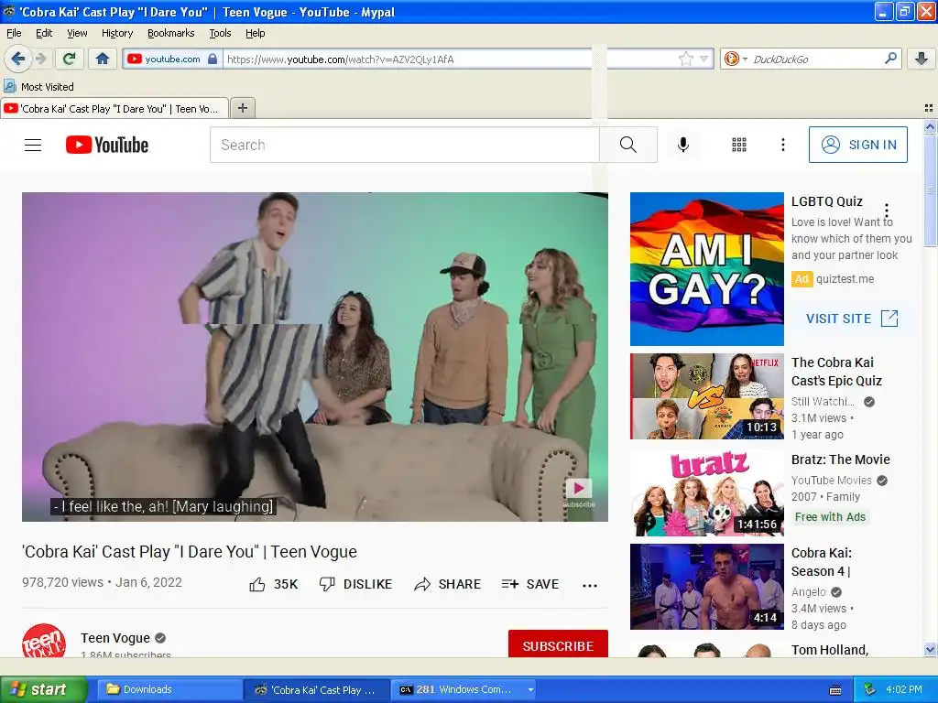Open the History menu
The image size is (938, 703).
[116, 33]
